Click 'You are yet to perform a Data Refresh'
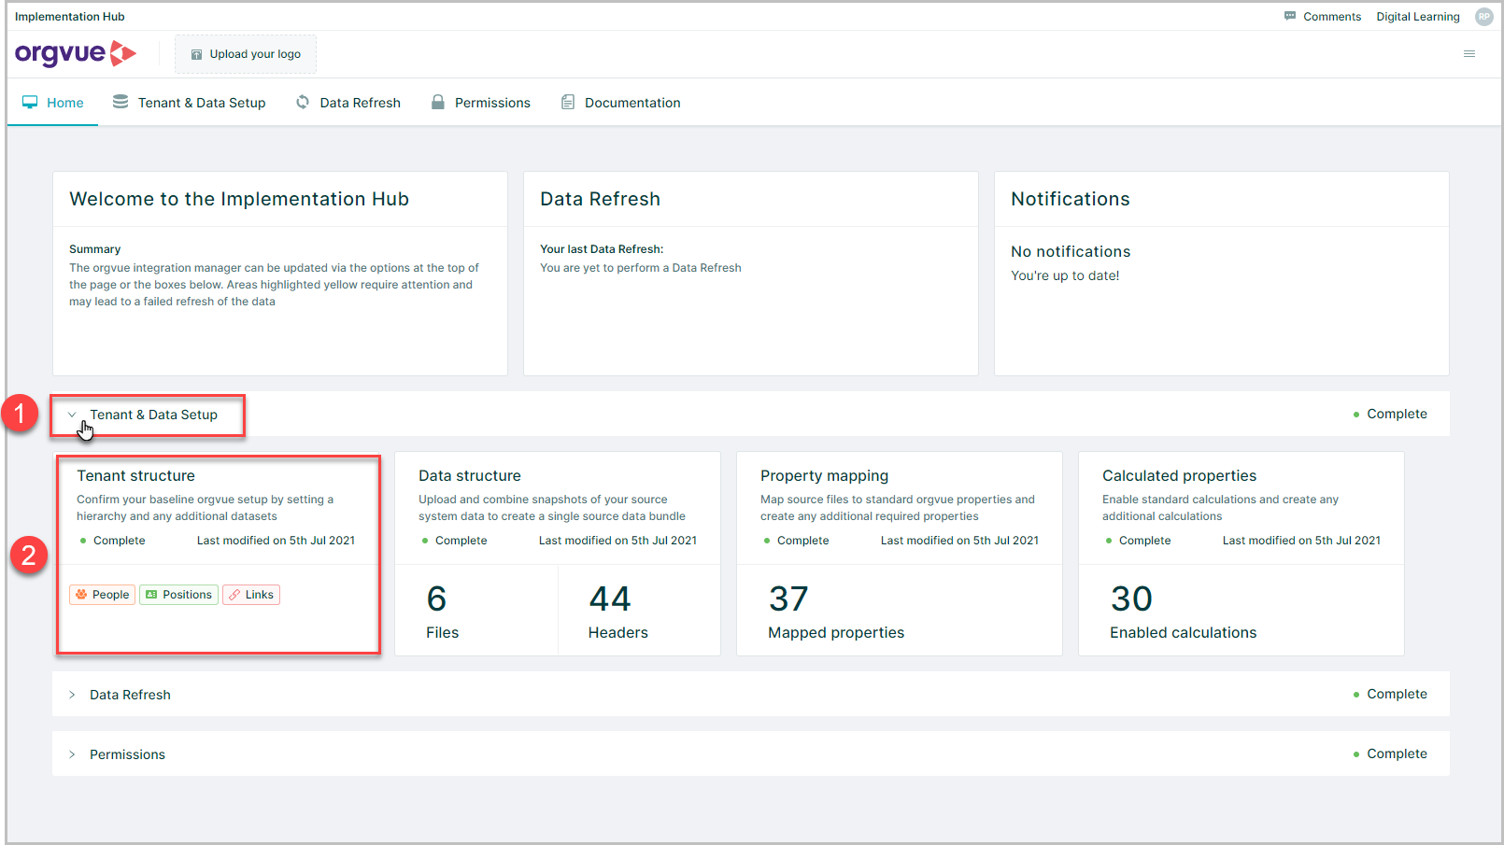Image resolution: width=1504 pixels, height=845 pixels. pyautogui.click(x=641, y=268)
